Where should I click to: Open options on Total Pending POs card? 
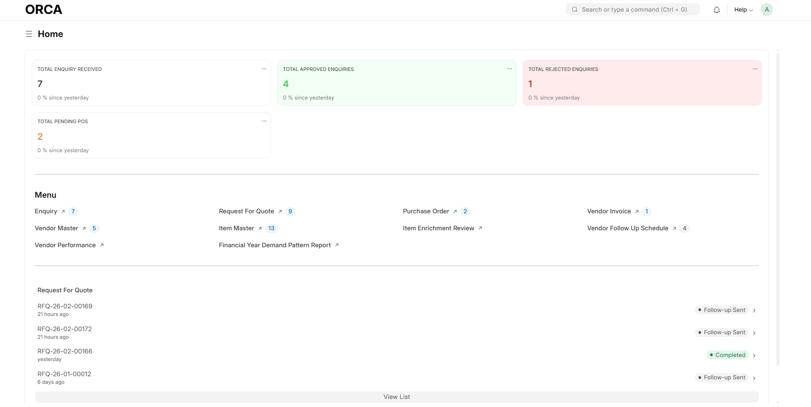pyautogui.click(x=264, y=121)
